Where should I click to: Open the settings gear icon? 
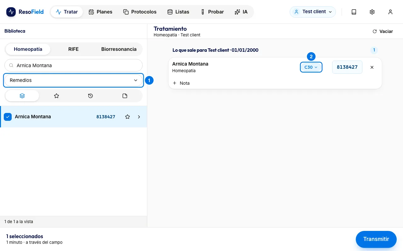[x=372, y=12]
